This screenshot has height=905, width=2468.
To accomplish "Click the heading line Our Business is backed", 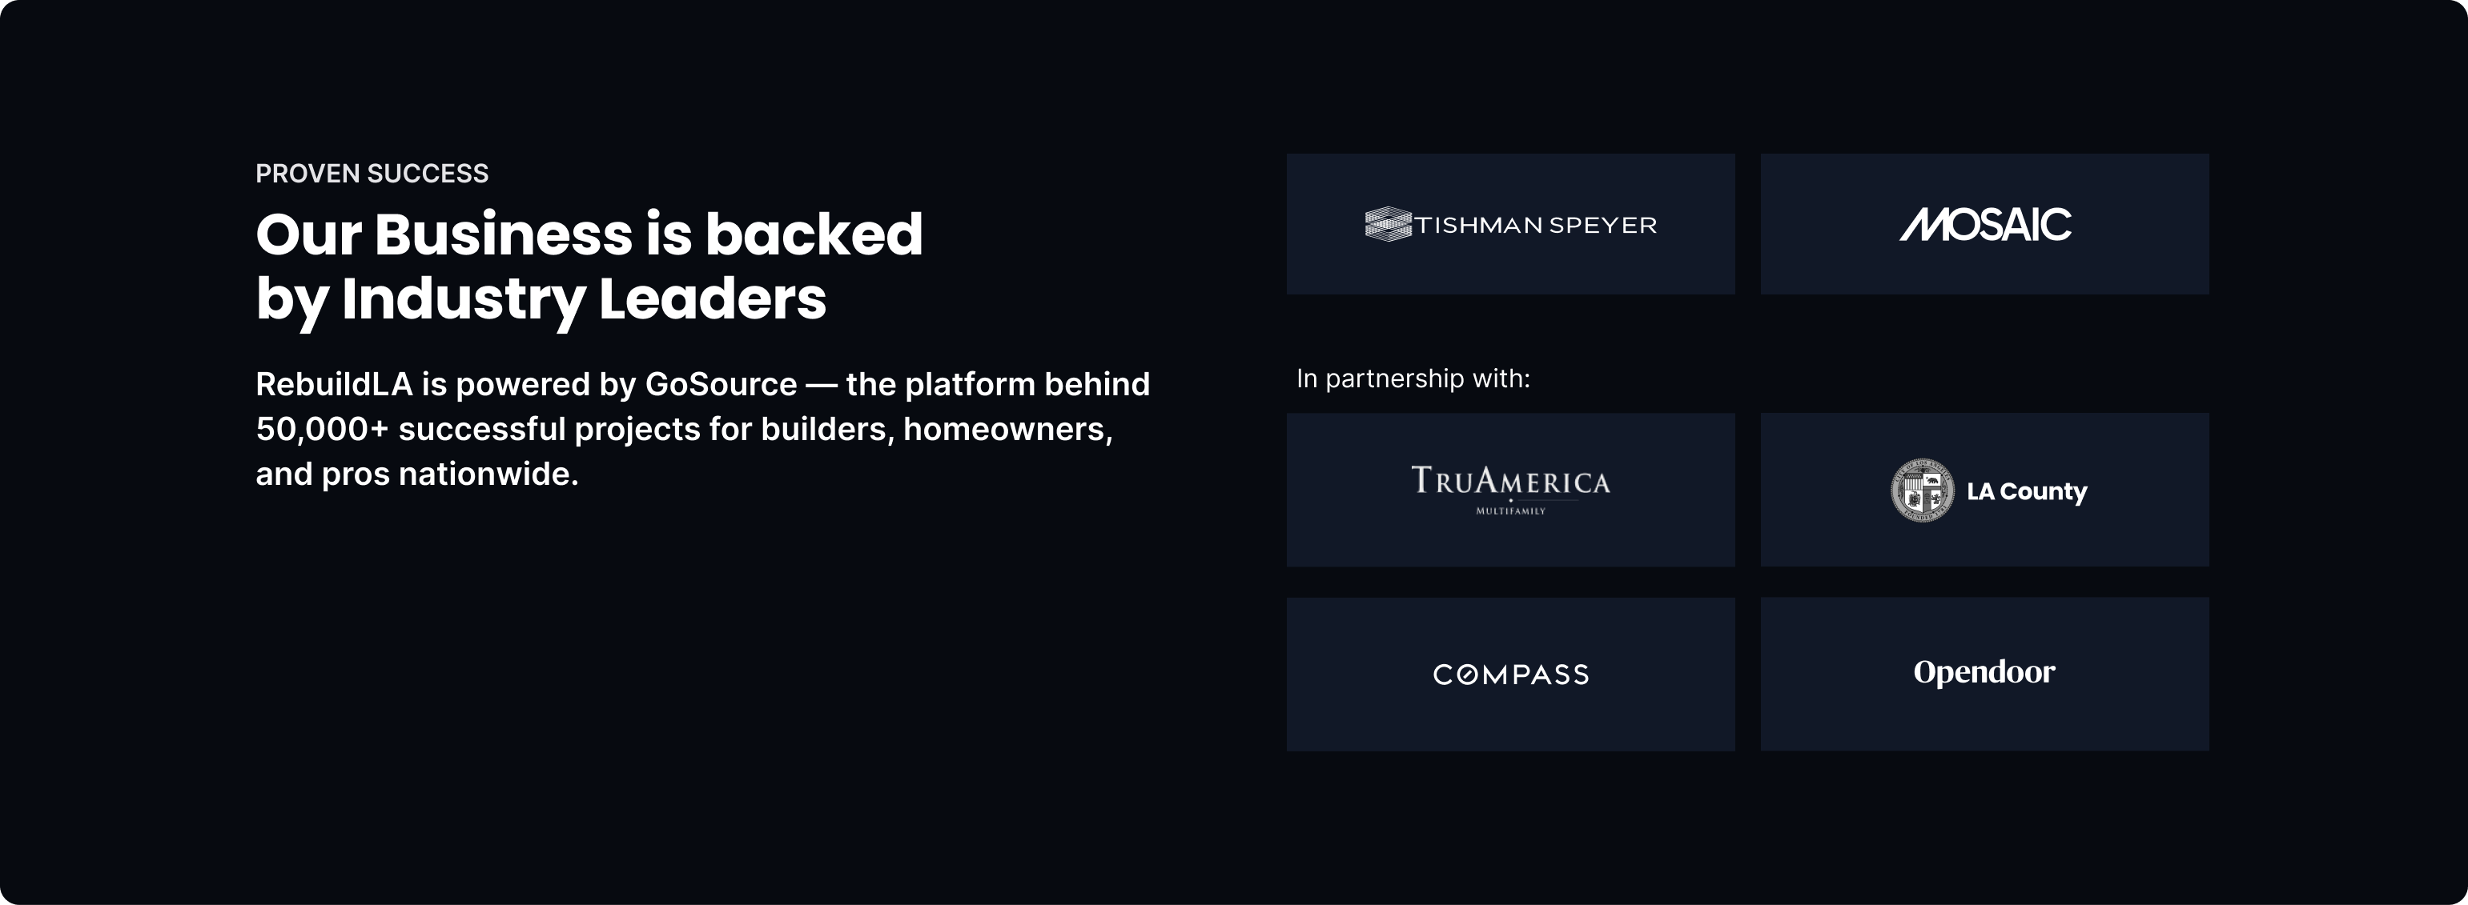I will point(589,234).
